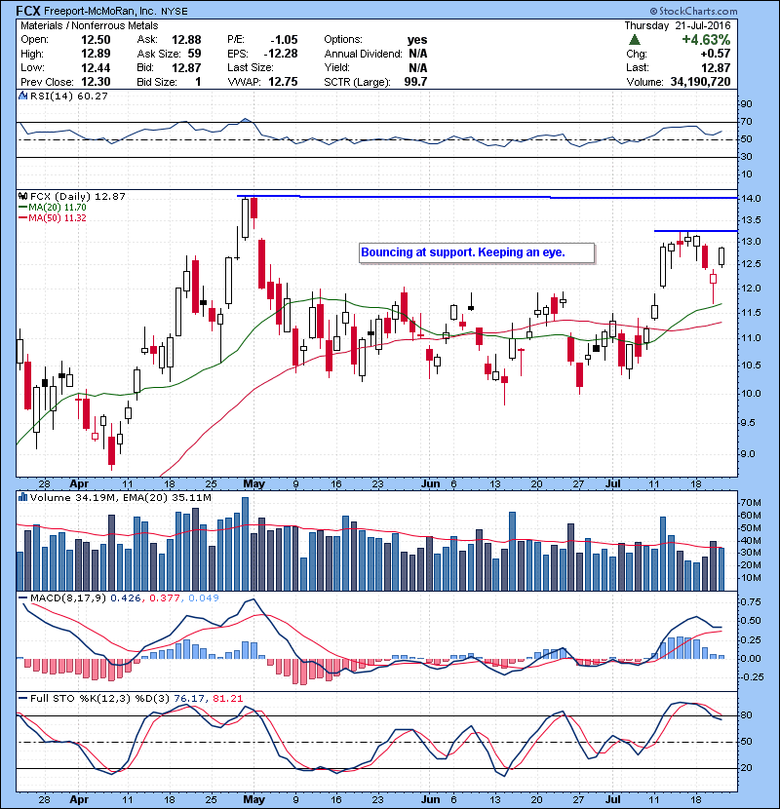The image size is (780, 809).
Task: Click the 70M volume axis label
Action: [x=751, y=503]
